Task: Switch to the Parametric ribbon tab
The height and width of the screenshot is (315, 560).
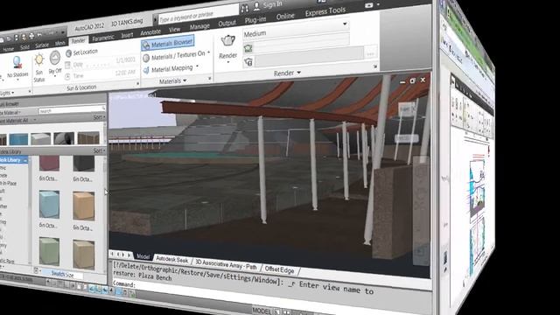Action: [x=103, y=38]
